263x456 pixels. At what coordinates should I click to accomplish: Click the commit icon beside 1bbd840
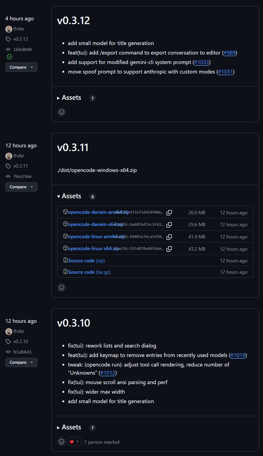(x=8, y=49)
